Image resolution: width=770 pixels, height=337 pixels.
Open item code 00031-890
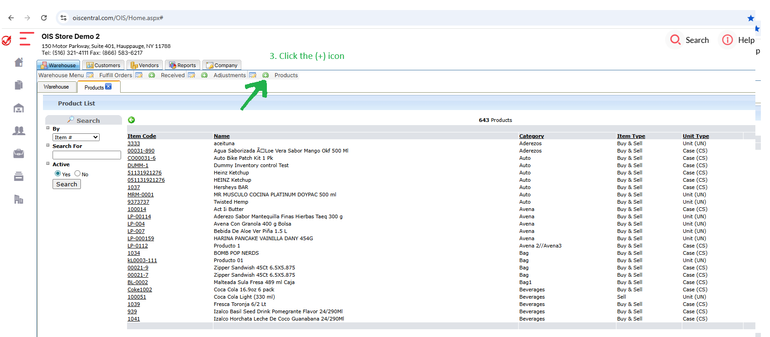point(141,151)
